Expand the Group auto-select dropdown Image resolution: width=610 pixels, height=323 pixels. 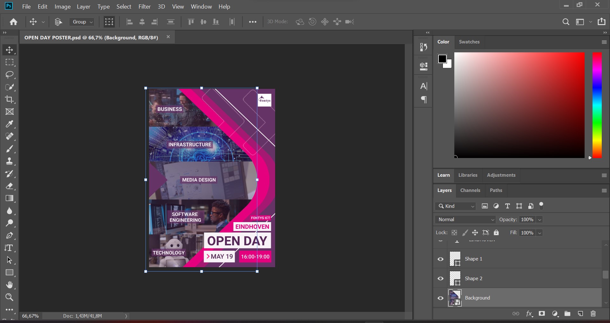point(82,22)
